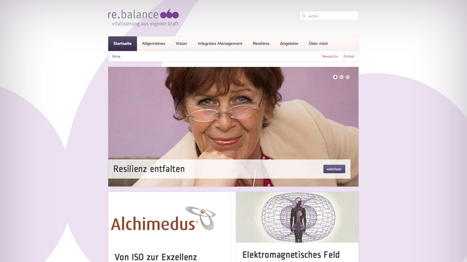
Task: Focus the suchen search field
Action: click(x=329, y=16)
